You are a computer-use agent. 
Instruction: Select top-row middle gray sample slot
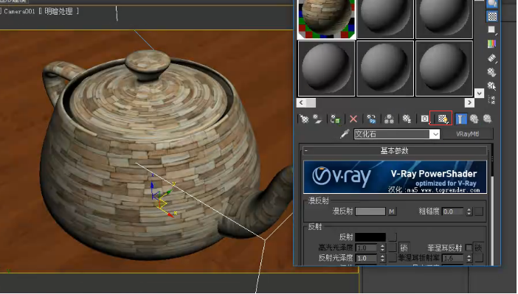pyautogui.click(x=385, y=19)
